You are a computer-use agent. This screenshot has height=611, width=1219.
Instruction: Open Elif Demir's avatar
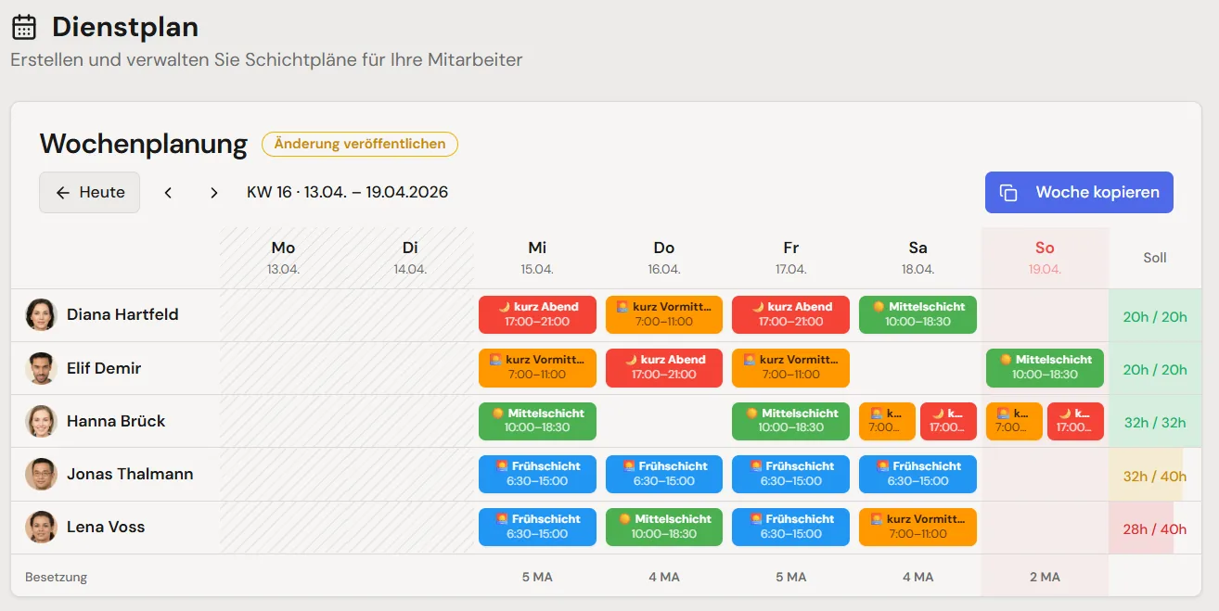(x=41, y=368)
